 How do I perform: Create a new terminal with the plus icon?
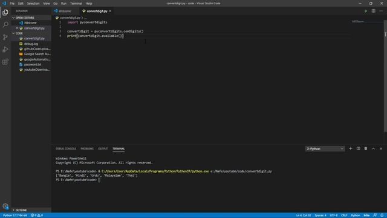click(x=351, y=148)
